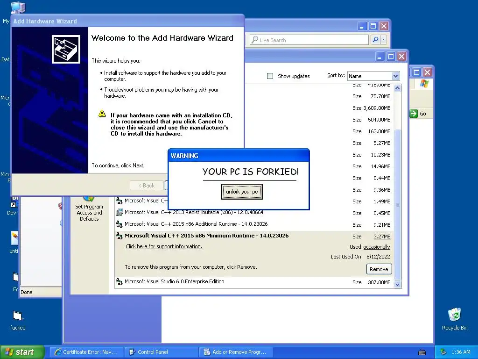Click the 1:36 AM clock
478x359 pixels.
click(461, 352)
